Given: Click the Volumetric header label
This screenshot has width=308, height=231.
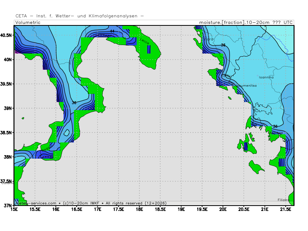Looking at the screenshot, I should (x=27, y=22).
